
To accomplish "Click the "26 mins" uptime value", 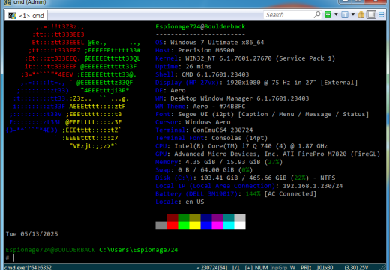I will click(199, 67).
